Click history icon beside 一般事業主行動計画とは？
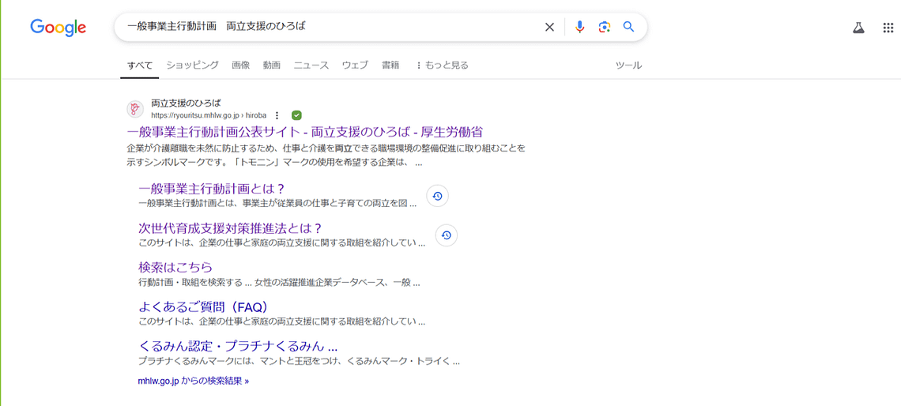This screenshot has width=901, height=406. point(437,196)
